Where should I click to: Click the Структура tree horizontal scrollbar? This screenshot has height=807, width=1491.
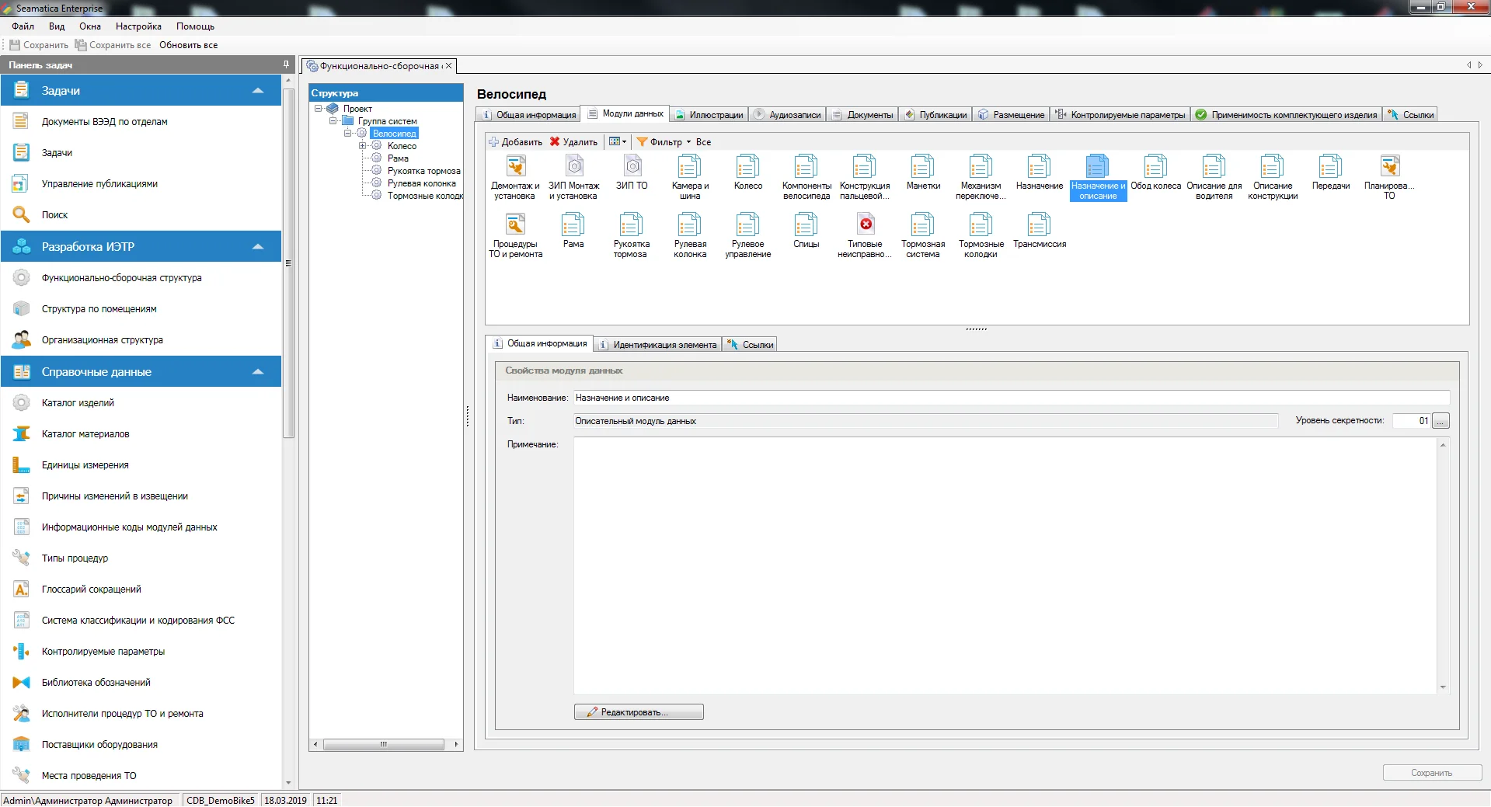pyautogui.click(x=384, y=744)
